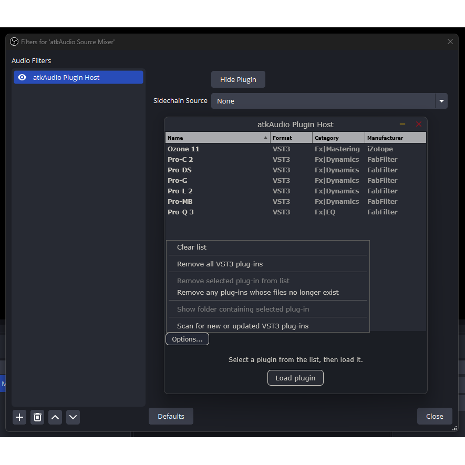Image resolution: width=465 pixels, height=465 pixels.
Task: Minimize the atkAudio Plugin Host window
Action: 402,124
